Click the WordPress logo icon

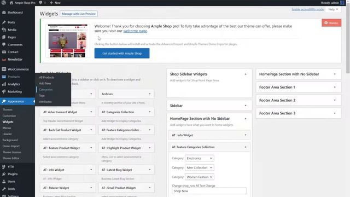tap(4, 3)
